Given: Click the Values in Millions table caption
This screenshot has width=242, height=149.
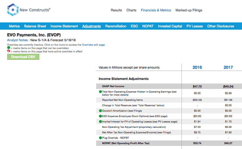Looking at the screenshot, I should tap(129, 68).
